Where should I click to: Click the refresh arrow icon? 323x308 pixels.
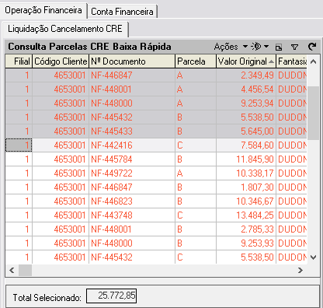312,47
